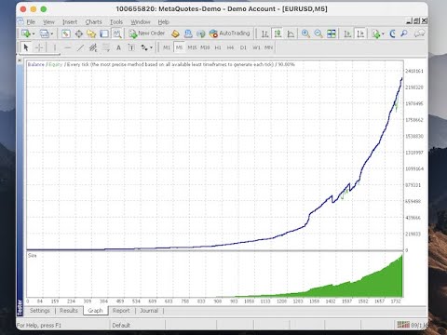Toggle Auto Scroll of the chart
Viewport: 447px width, 335px height.
347,33
